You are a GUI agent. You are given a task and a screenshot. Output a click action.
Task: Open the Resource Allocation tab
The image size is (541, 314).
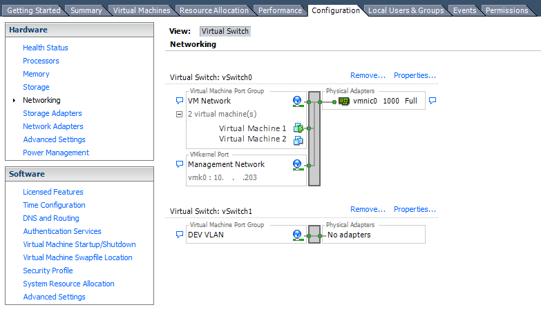[214, 10]
